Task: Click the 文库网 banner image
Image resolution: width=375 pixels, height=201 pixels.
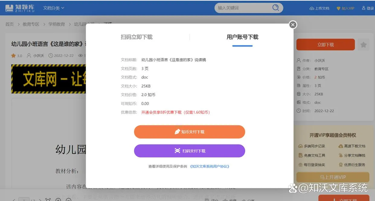Action: click(x=48, y=79)
